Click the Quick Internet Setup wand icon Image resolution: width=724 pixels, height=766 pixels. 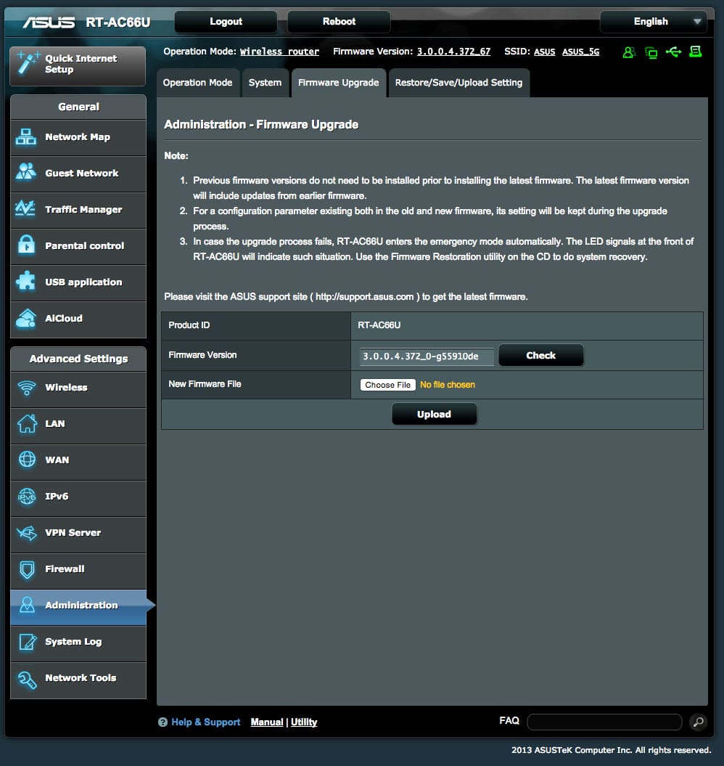(28, 63)
